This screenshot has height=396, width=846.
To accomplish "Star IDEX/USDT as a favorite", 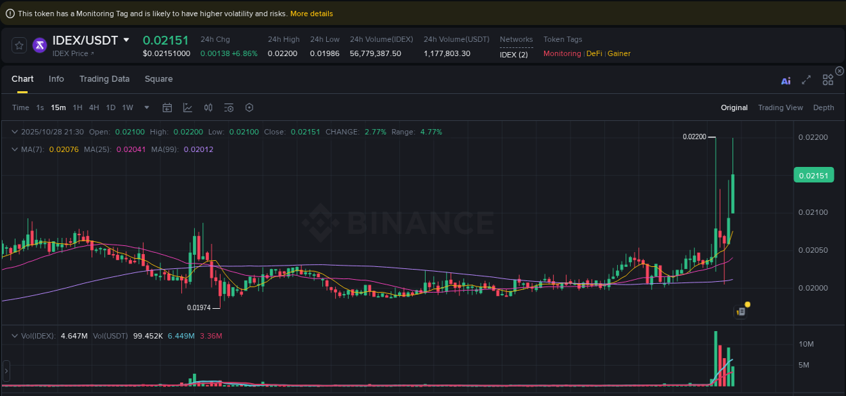I will point(18,45).
